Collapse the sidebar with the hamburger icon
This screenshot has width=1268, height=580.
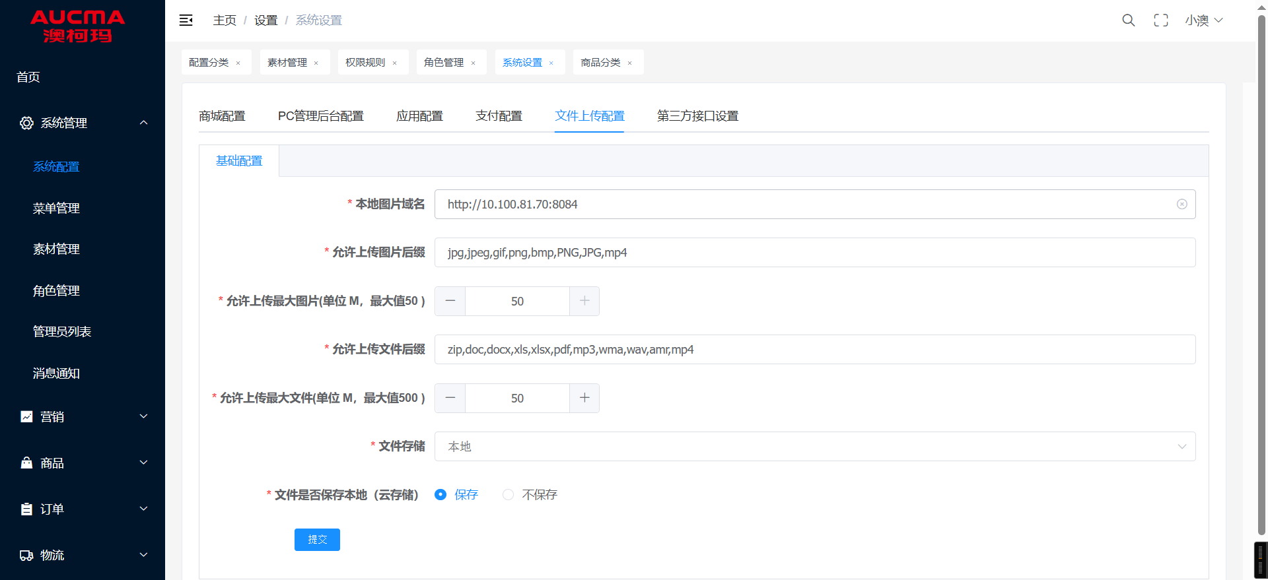pyautogui.click(x=186, y=20)
